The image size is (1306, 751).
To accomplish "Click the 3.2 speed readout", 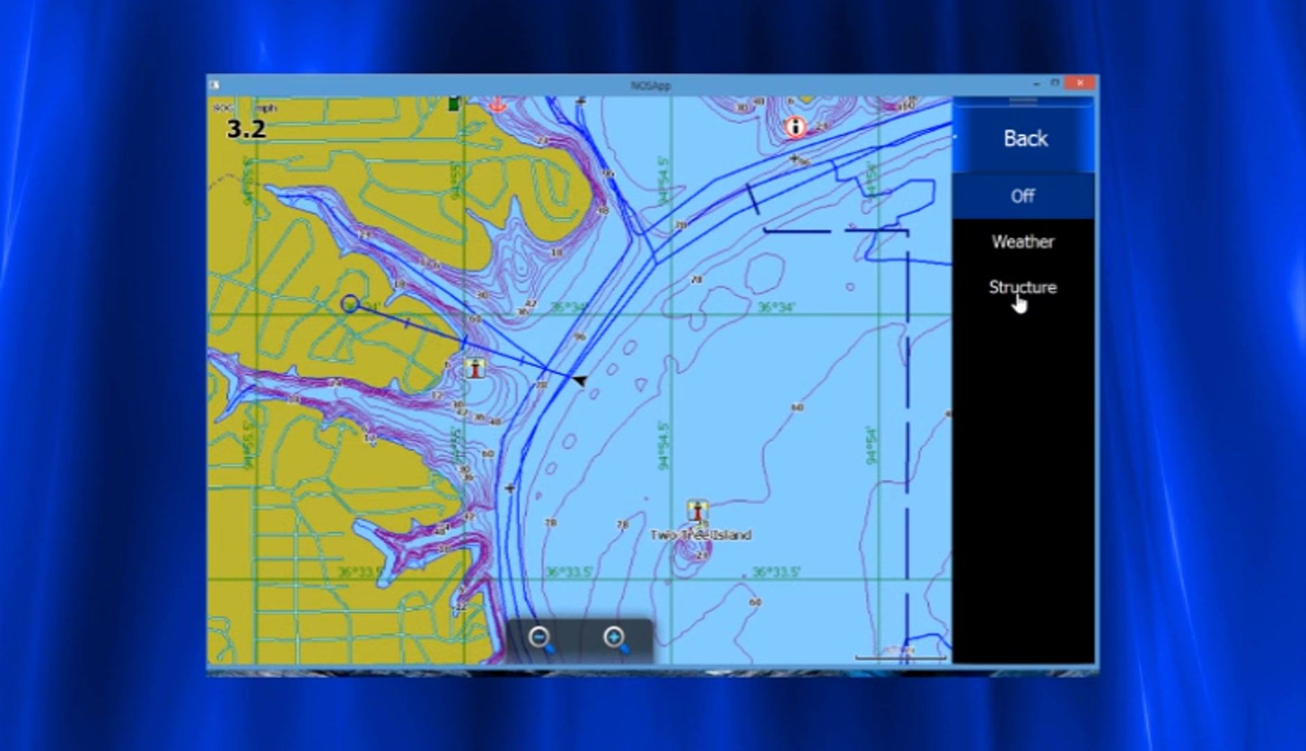I will [246, 129].
